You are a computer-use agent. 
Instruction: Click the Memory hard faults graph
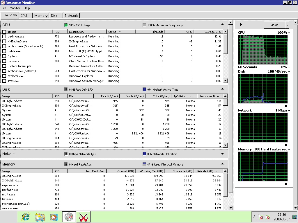[263, 166]
